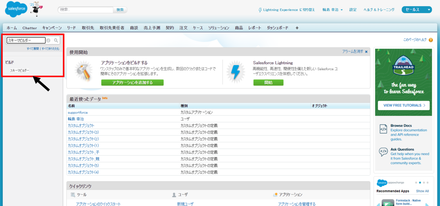Viewport: 440px width, 206px height.
Task: Open the ホーム tab
Action: [12, 28]
